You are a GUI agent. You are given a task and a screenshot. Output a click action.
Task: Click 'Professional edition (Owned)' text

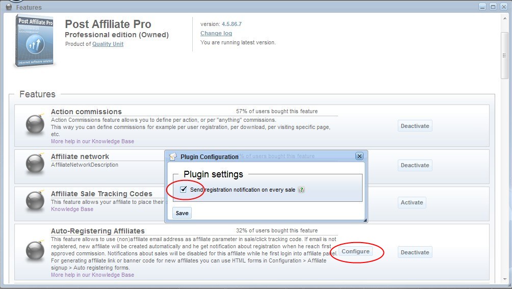pos(117,35)
